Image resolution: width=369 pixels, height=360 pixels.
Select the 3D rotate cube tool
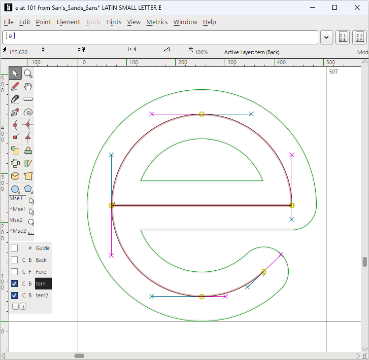tap(15, 176)
